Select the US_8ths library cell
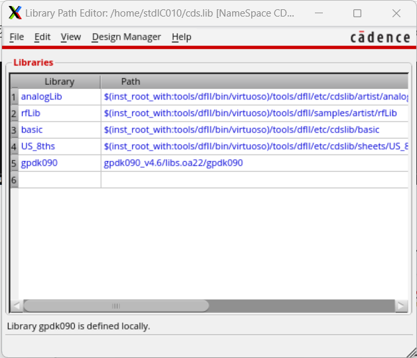Viewport: 417px width, 358px height. coord(60,147)
